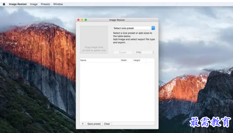The height and width of the screenshot is (133, 233).
Task: Click the Export button
Action: pos(123,52)
